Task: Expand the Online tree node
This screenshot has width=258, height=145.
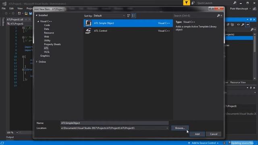Action: click(x=37, y=62)
